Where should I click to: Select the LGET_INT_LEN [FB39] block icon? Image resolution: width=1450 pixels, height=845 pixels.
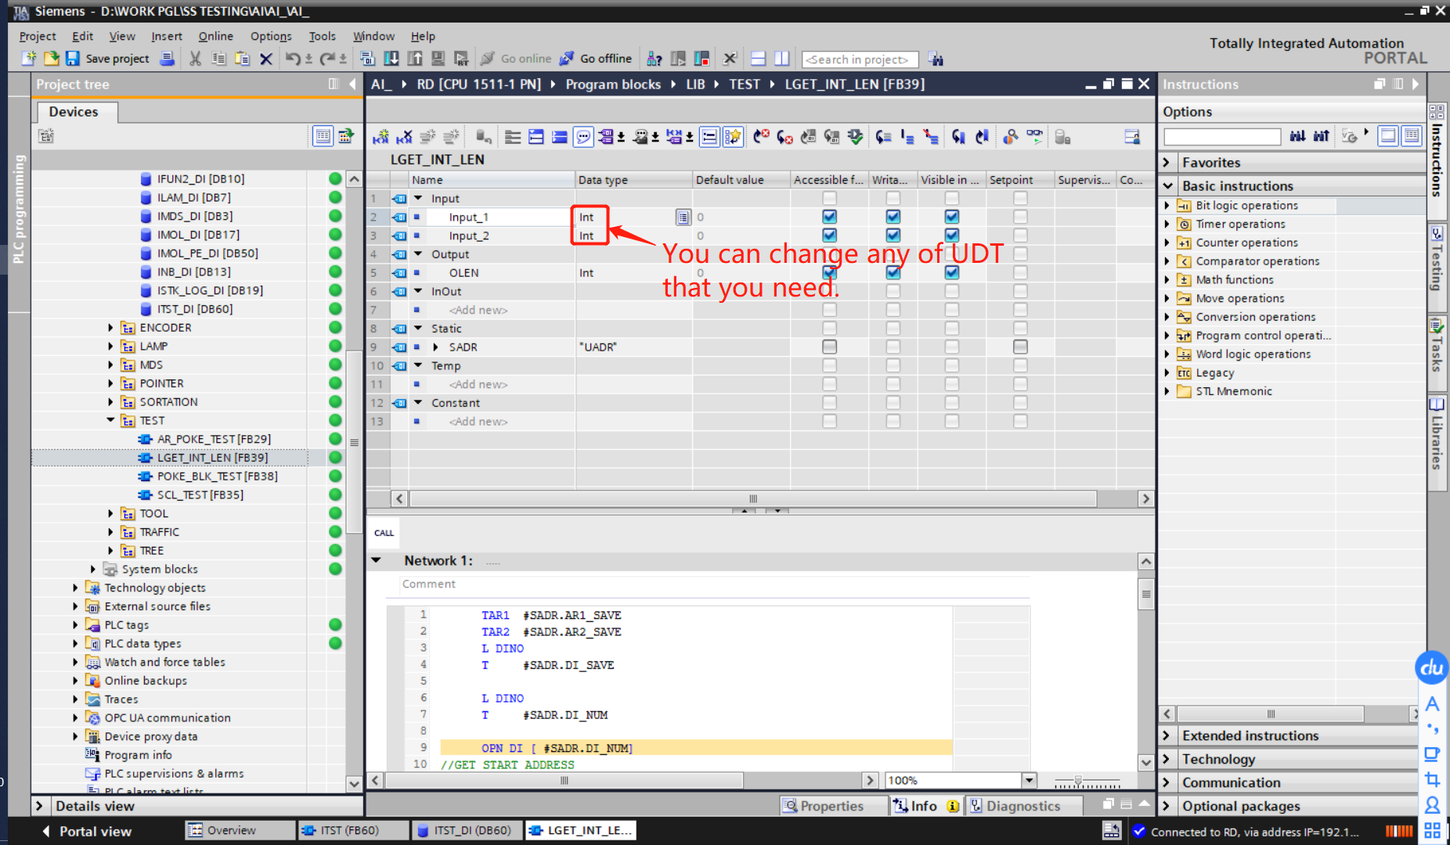tap(145, 458)
